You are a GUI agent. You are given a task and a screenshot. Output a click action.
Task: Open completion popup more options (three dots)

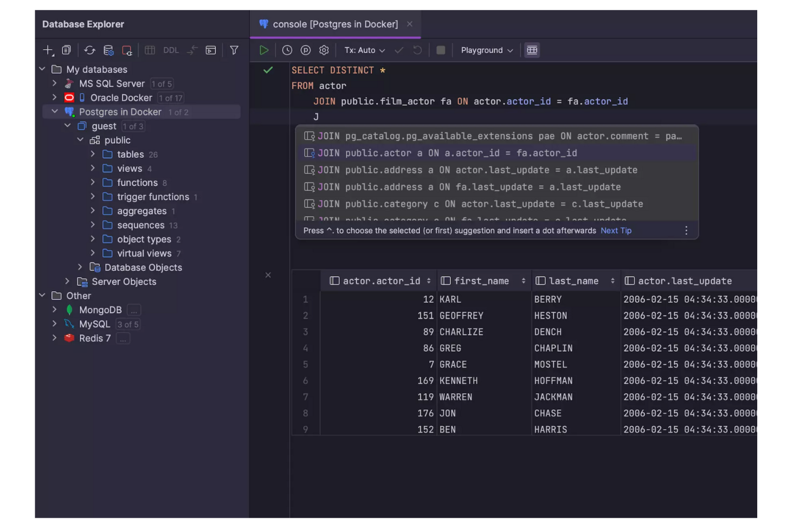pyautogui.click(x=687, y=231)
